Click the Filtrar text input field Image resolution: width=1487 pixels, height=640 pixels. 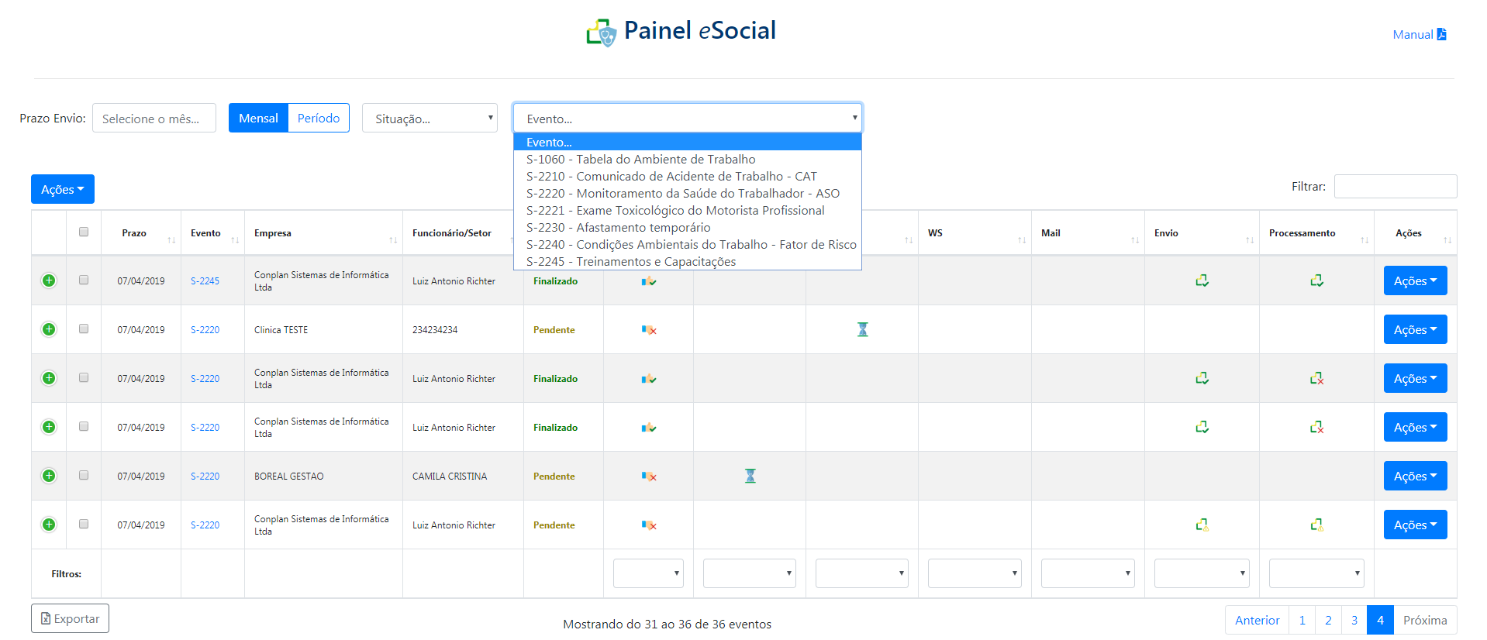click(1395, 187)
